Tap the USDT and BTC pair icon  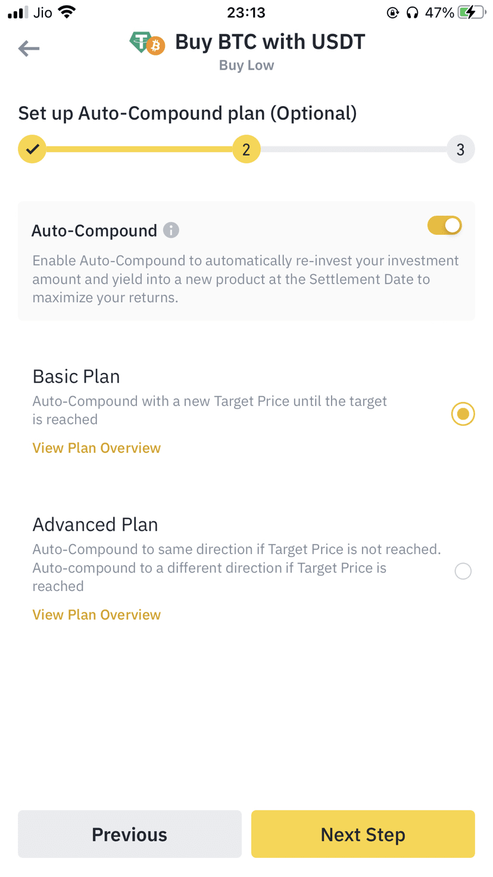tap(147, 43)
